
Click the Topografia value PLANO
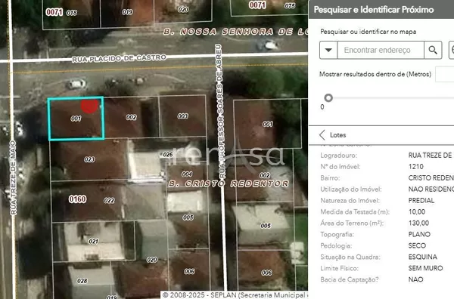click(419, 234)
